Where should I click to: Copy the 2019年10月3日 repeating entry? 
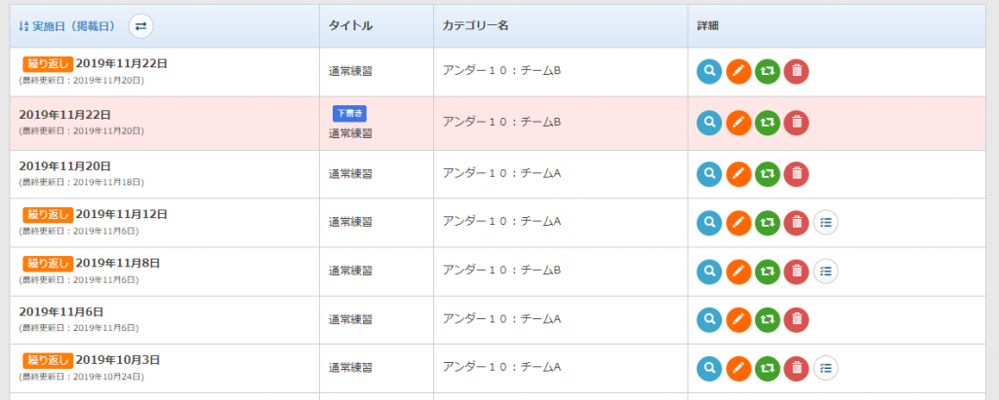pos(768,368)
